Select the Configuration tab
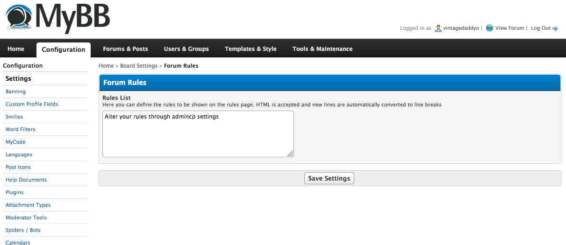 64,49
